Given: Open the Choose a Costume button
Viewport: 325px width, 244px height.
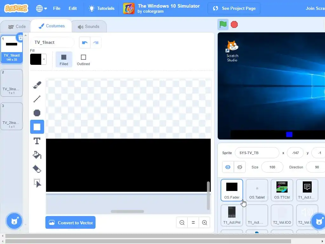Looking at the screenshot, I should click(14, 221).
